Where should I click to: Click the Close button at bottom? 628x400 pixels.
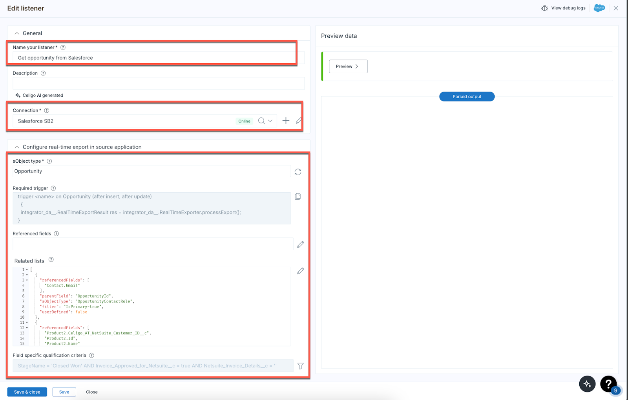pyautogui.click(x=92, y=392)
